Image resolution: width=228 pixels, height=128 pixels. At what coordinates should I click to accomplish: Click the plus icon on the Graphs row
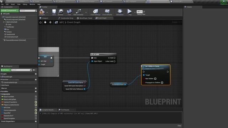(x=36, y=74)
